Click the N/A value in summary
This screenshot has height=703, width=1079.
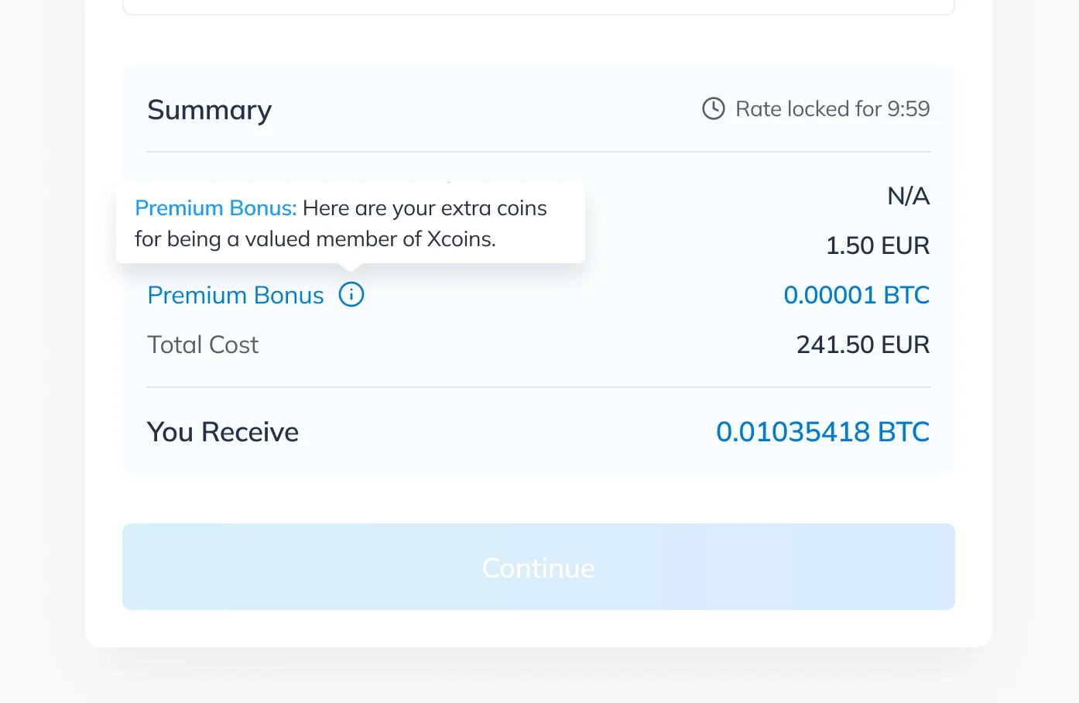click(909, 196)
